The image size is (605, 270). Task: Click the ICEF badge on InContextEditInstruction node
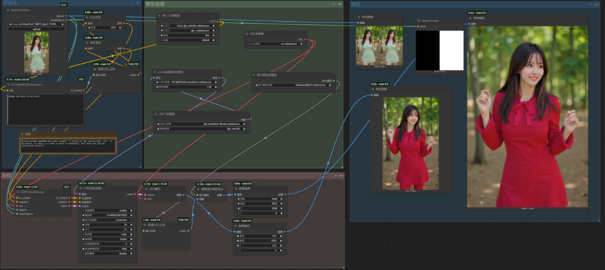(81, 79)
